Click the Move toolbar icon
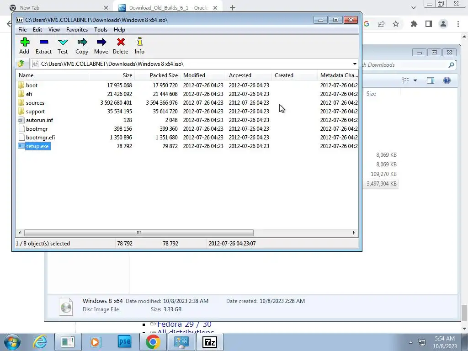Image resolution: width=468 pixels, height=351 pixels. click(101, 42)
